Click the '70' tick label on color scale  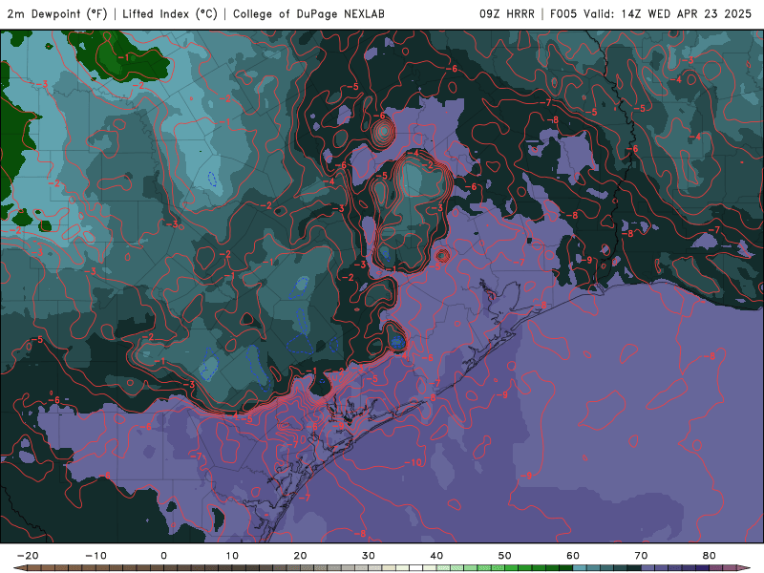pos(641,556)
